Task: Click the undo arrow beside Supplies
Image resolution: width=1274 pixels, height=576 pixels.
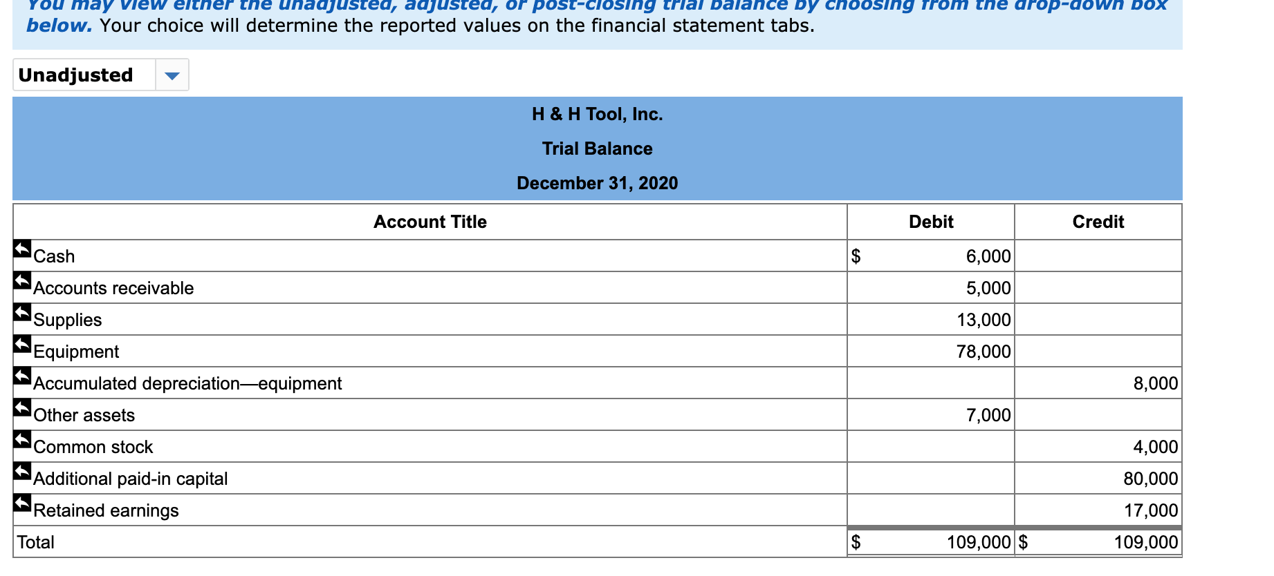Action: [x=21, y=311]
